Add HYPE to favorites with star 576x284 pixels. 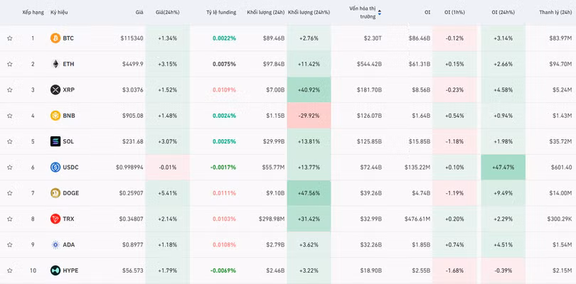tap(10, 271)
